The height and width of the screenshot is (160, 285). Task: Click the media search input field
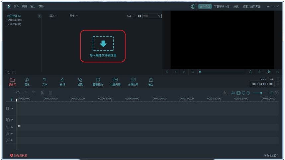coord(150,16)
